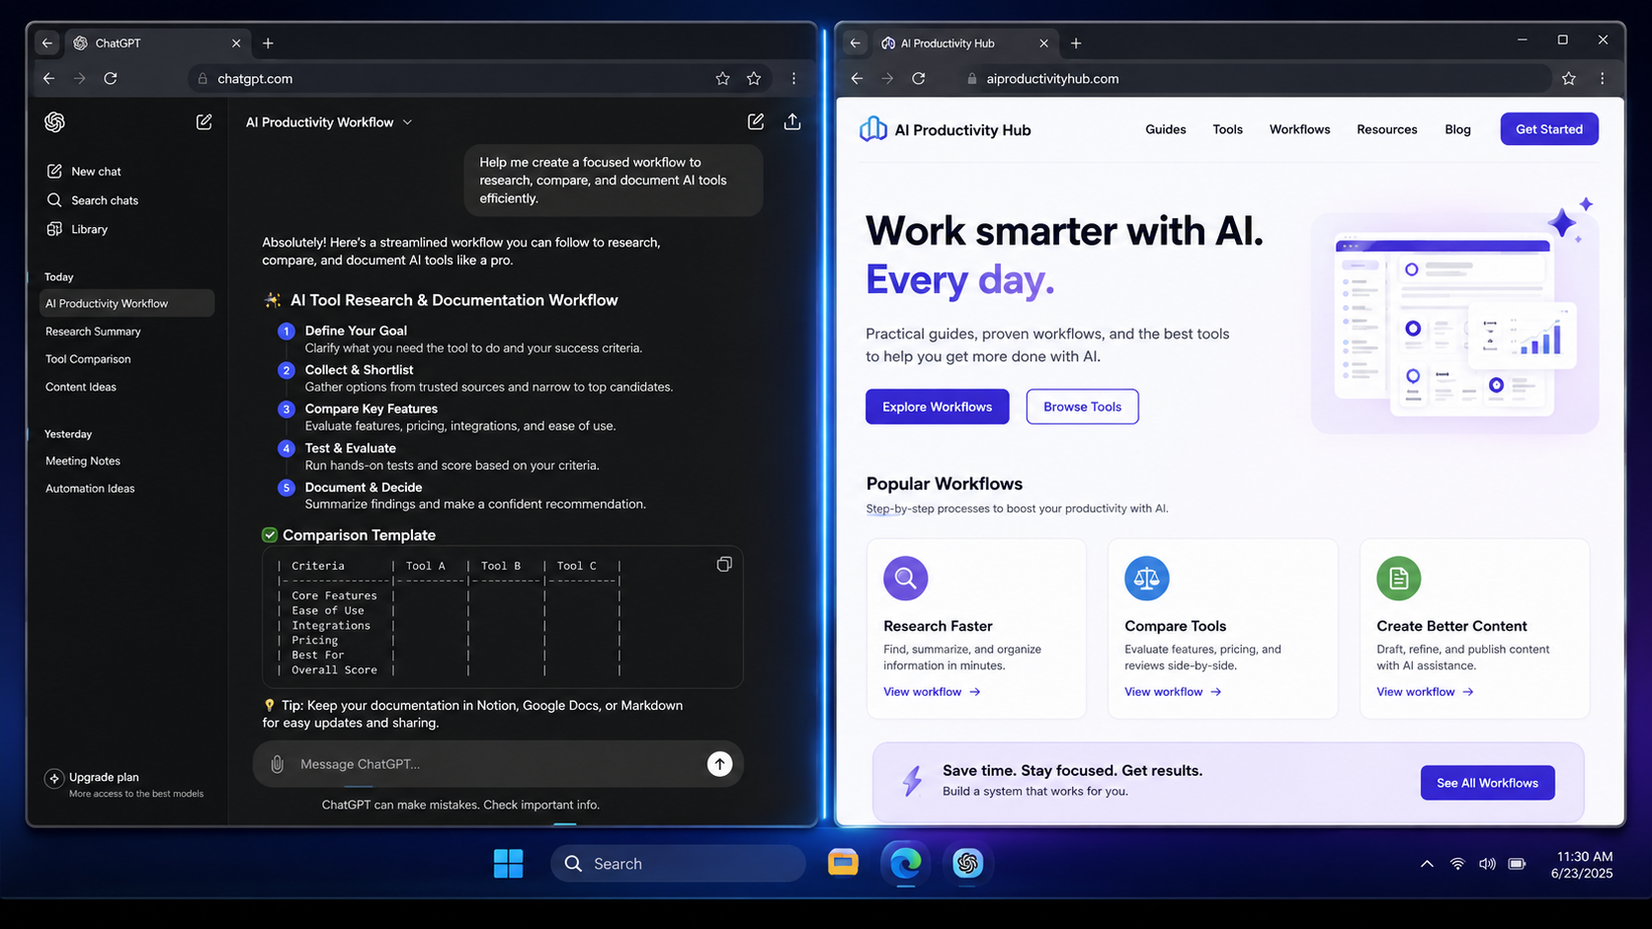The width and height of the screenshot is (1652, 929).
Task: Reload the AI Productivity Hub page
Action: pyautogui.click(x=919, y=78)
